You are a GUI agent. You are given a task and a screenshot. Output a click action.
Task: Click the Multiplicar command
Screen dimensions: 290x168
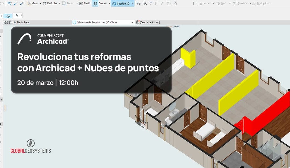pos(262,3)
